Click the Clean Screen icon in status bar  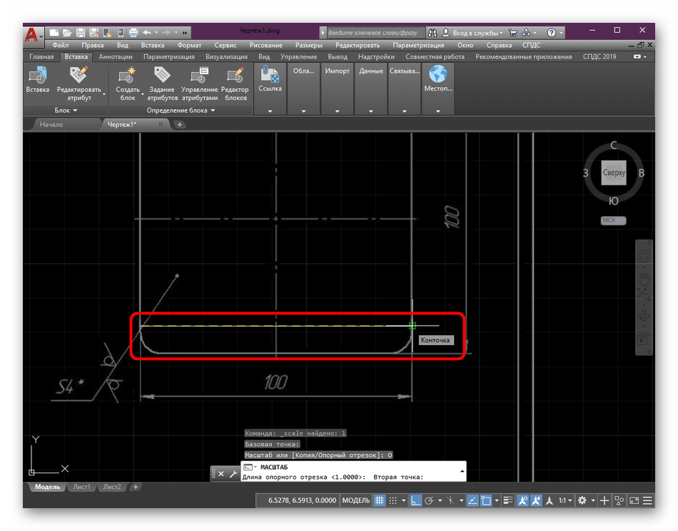pyautogui.click(x=634, y=500)
